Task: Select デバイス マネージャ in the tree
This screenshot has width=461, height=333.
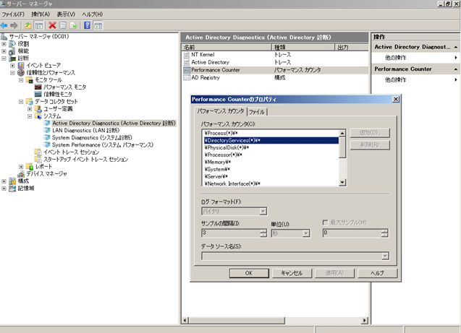Action: click(x=46, y=173)
